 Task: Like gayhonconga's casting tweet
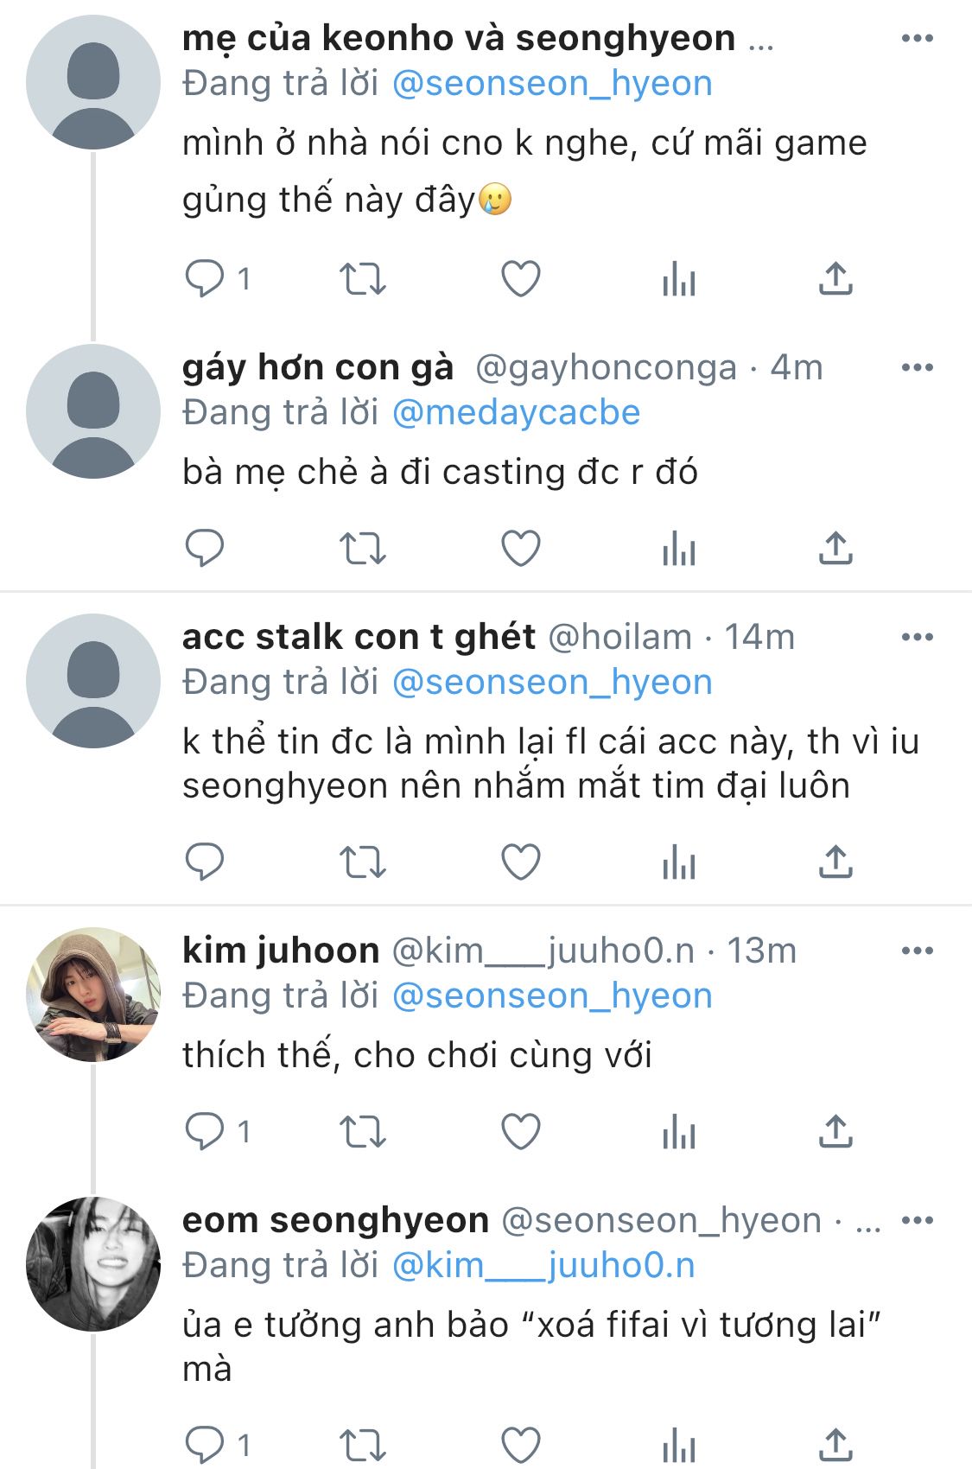pos(521,549)
